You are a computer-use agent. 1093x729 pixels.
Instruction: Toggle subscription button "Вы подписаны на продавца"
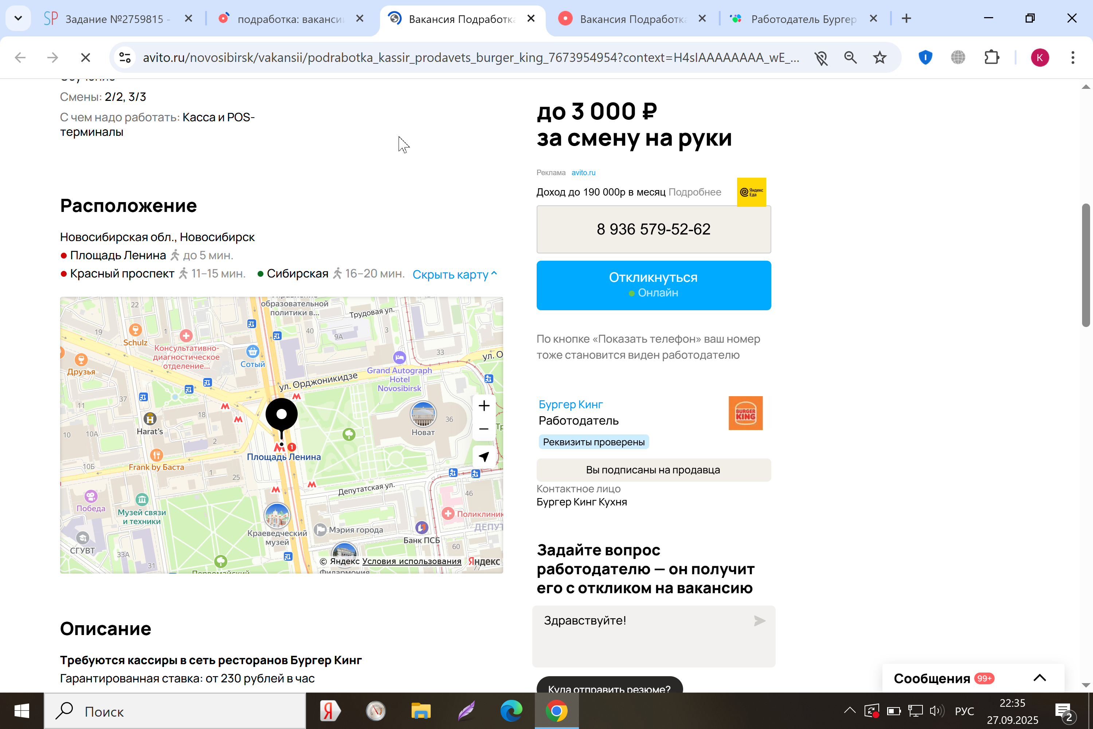click(x=653, y=470)
